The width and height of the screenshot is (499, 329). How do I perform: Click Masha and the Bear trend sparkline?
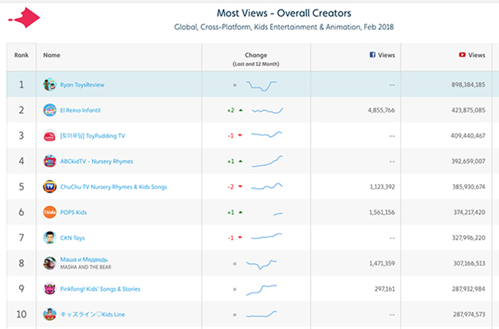tap(261, 264)
